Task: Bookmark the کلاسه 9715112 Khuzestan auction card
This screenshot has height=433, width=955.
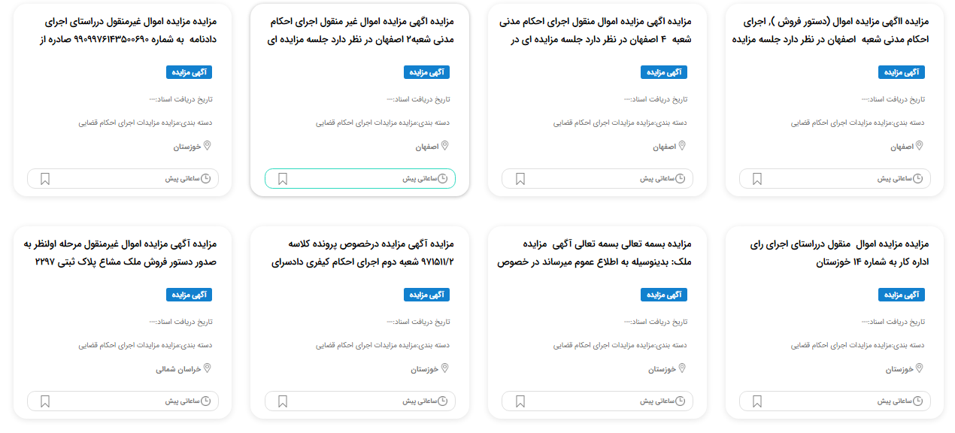Action: coord(283,401)
